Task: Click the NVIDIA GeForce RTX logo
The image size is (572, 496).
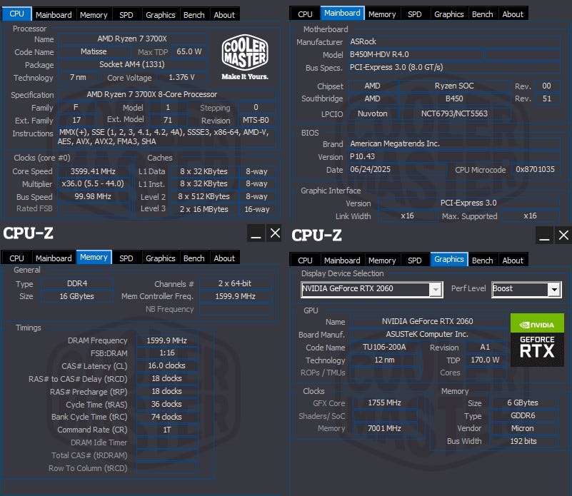Action: 537,340
